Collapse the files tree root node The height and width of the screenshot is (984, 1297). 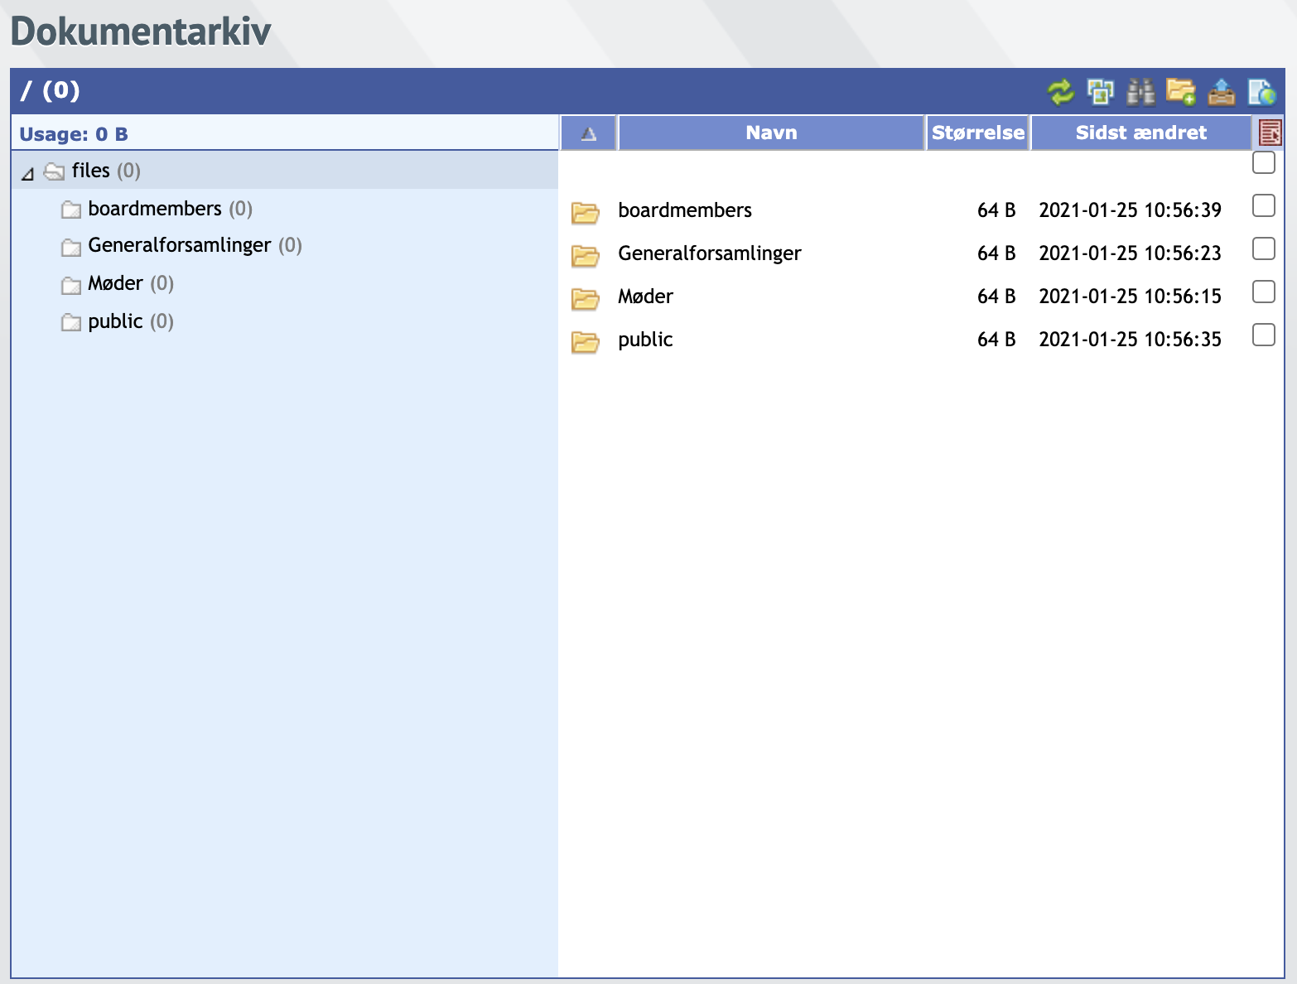coord(27,173)
